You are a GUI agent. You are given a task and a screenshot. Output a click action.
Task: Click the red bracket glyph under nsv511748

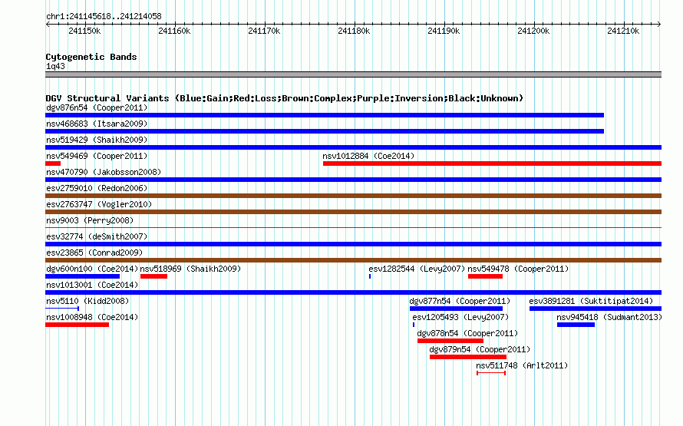point(491,373)
